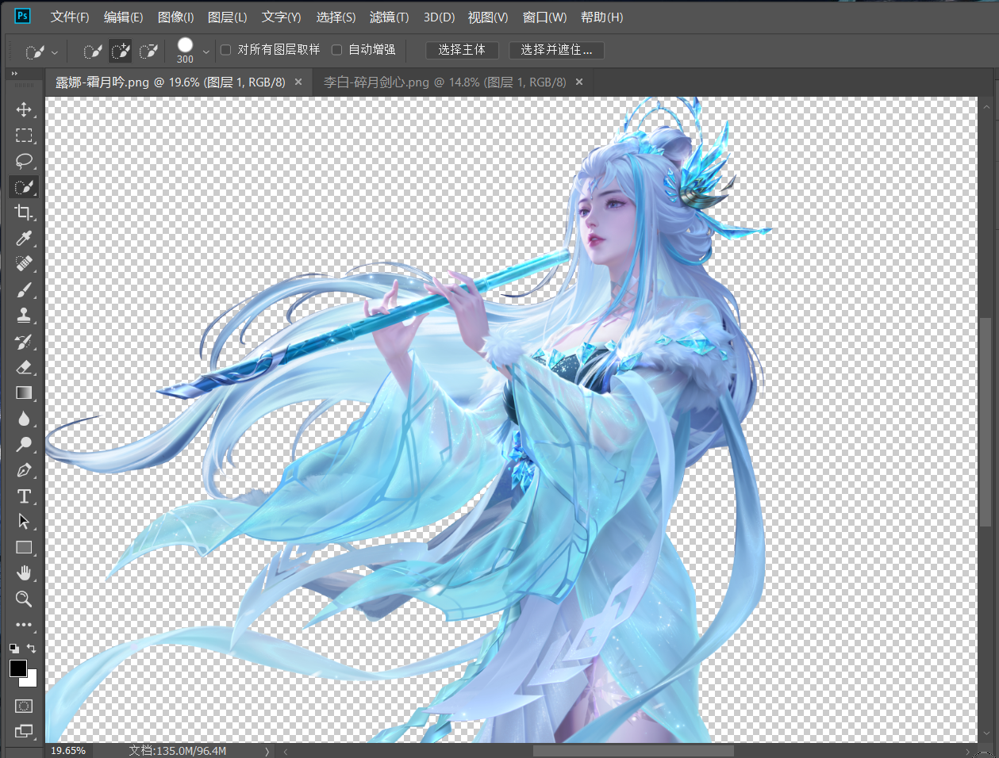Select the Quick Selection tool in toolbox
The width and height of the screenshot is (999, 758).
pos(24,187)
